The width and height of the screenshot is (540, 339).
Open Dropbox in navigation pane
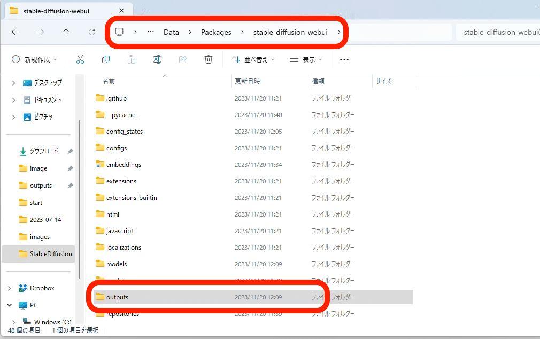(36, 288)
